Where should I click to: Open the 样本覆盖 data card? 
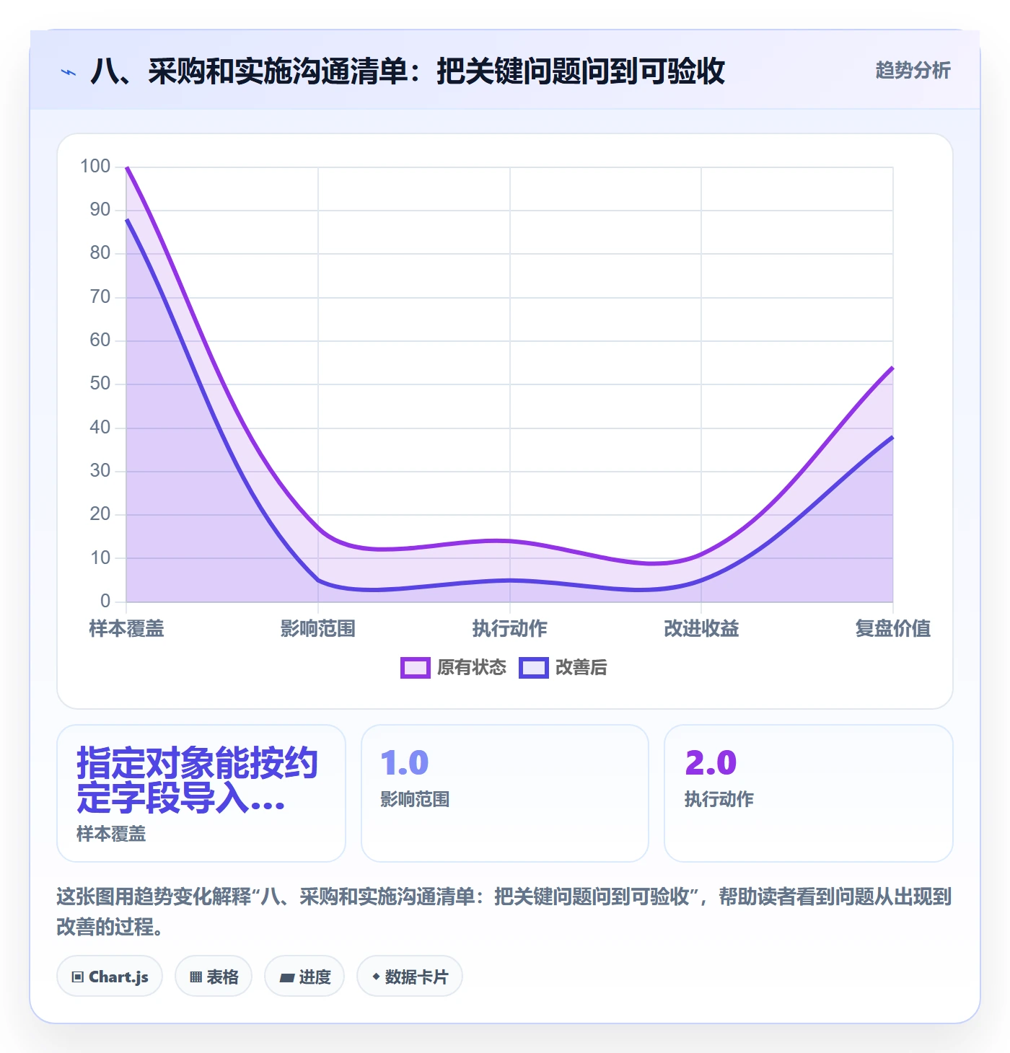coord(201,793)
